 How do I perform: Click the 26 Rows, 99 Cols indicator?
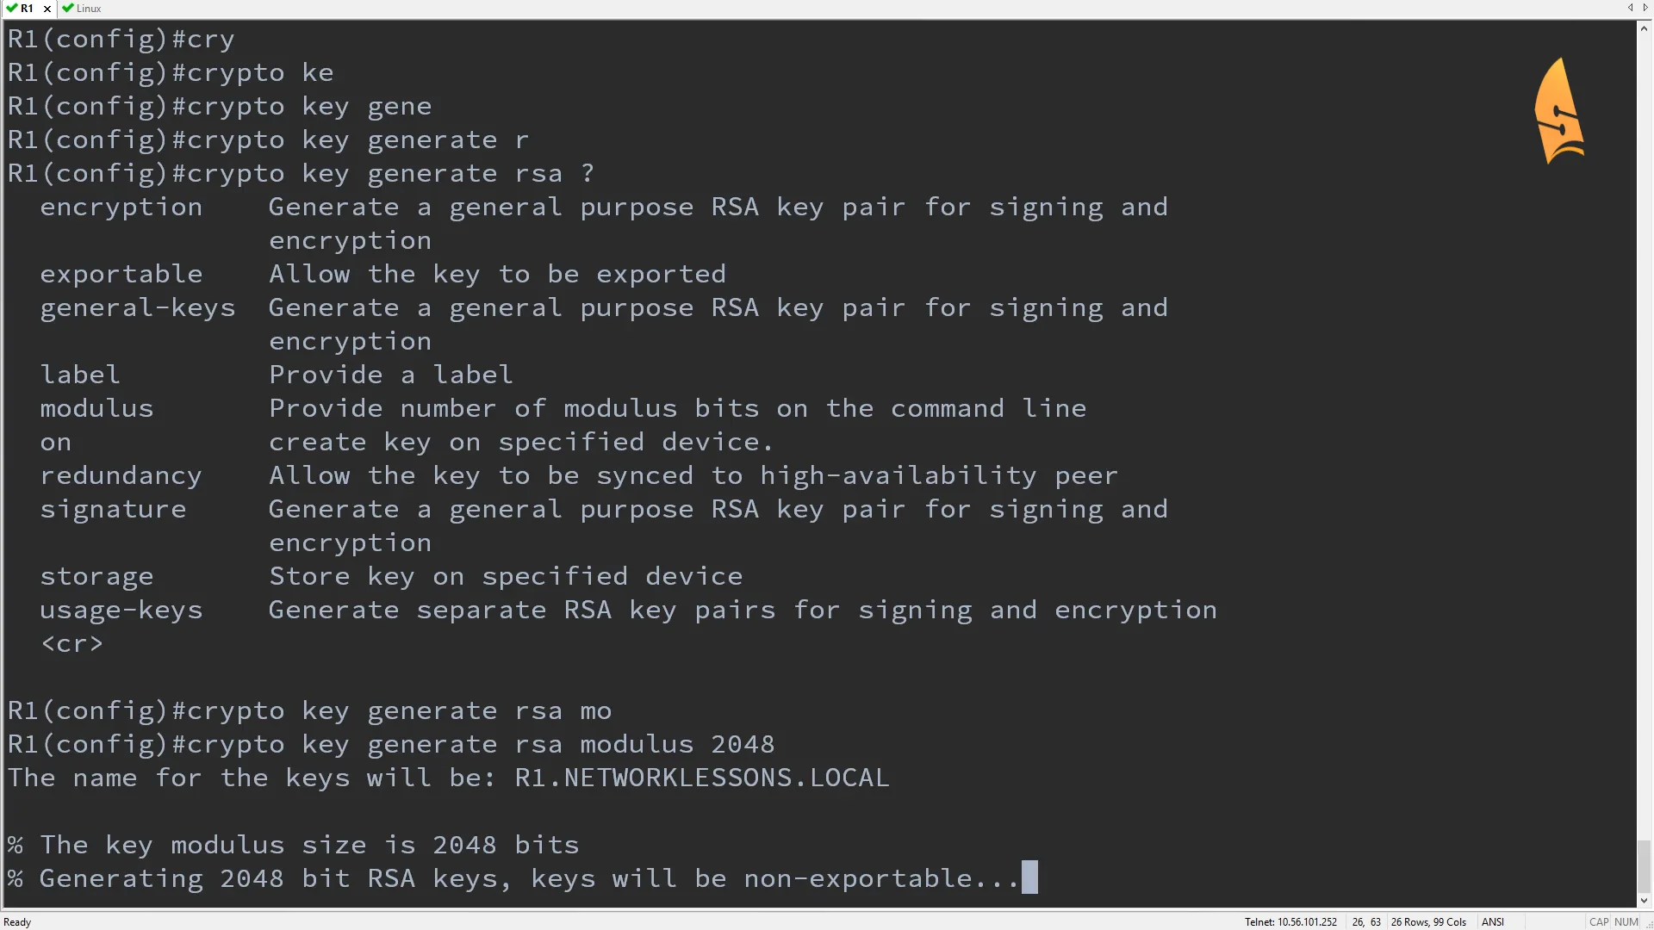pos(1428,921)
